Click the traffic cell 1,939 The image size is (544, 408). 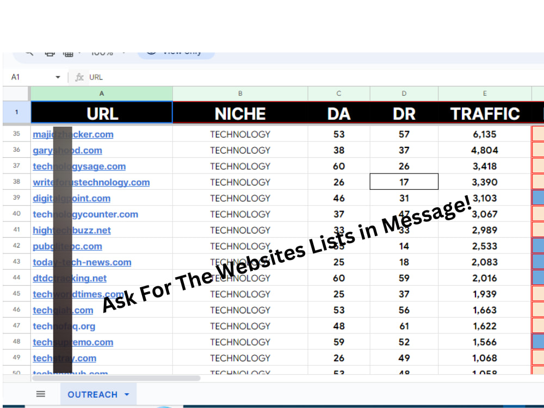click(x=485, y=294)
